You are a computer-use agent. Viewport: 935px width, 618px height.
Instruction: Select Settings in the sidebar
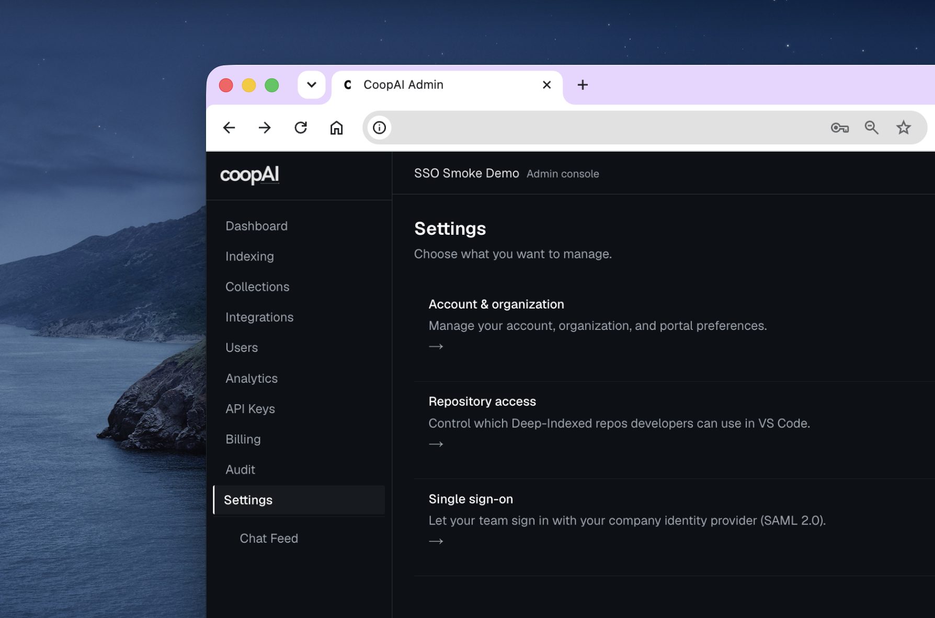point(299,500)
